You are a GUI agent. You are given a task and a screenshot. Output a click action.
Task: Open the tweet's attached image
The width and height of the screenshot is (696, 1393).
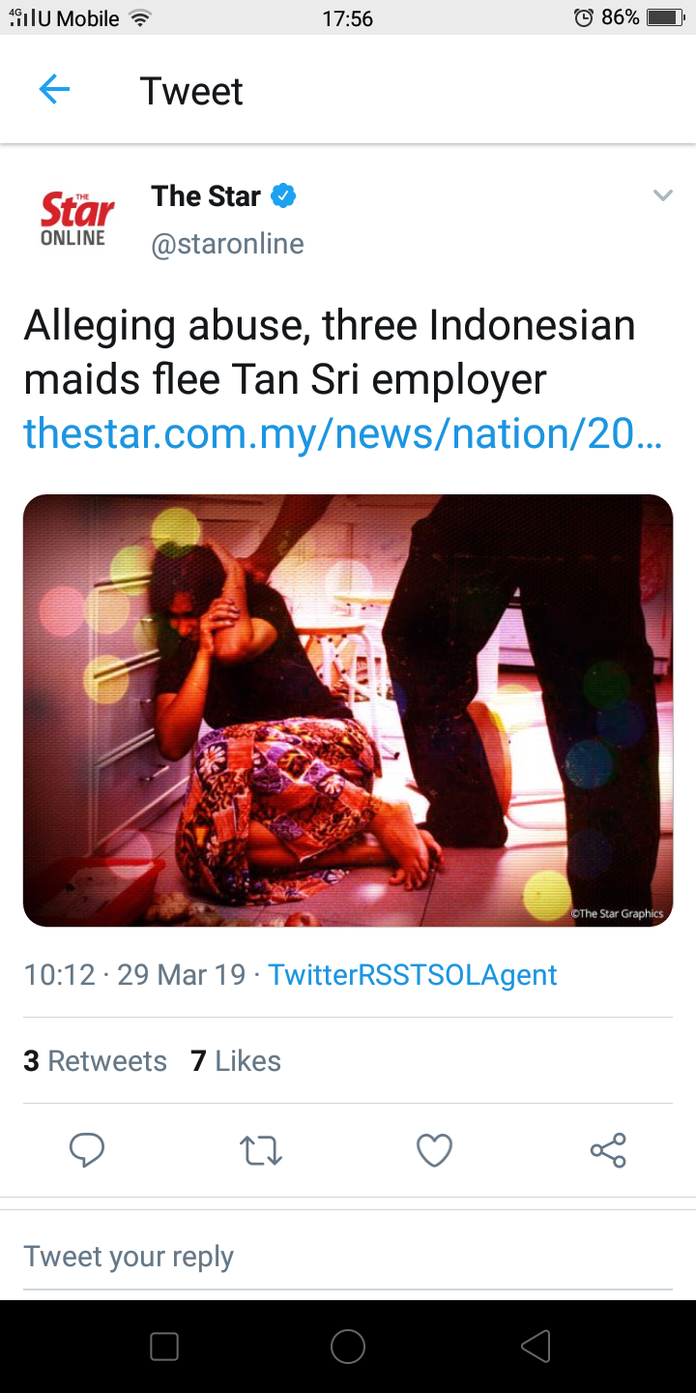pos(348,710)
